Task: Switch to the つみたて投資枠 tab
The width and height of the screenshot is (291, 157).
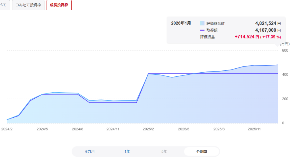Action: 28,5
